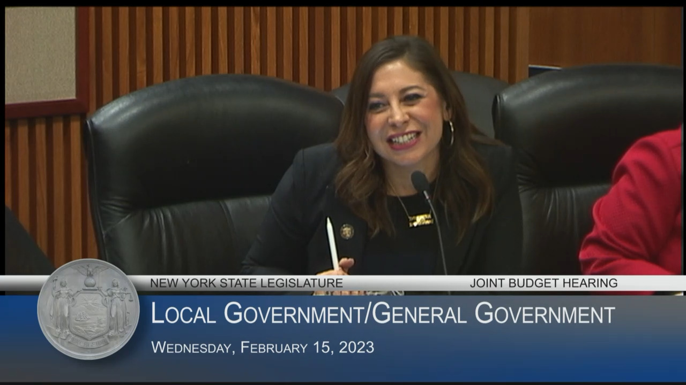Click the dark figure at the left edge
The height and width of the screenshot is (385, 686).
(x=24, y=246)
